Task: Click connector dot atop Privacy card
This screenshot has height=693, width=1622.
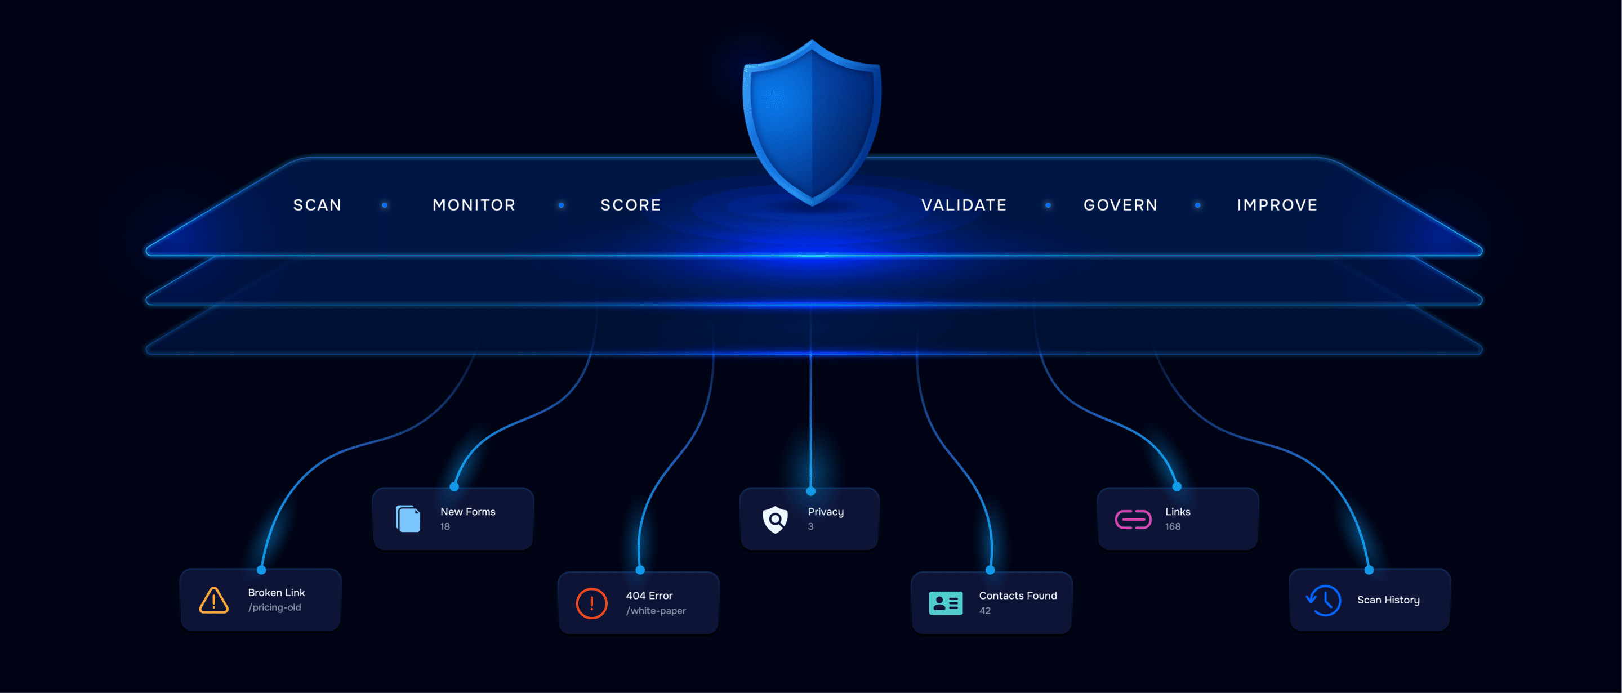Action: pos(811,491)
